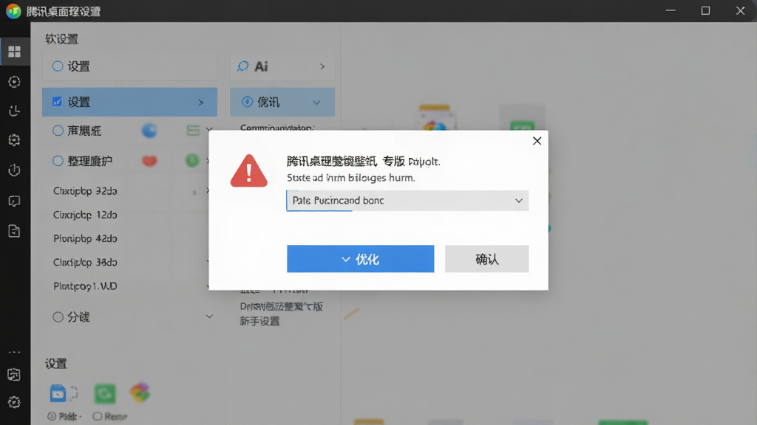Select the 整理魔护 radio option

click(x=58, y=160)
